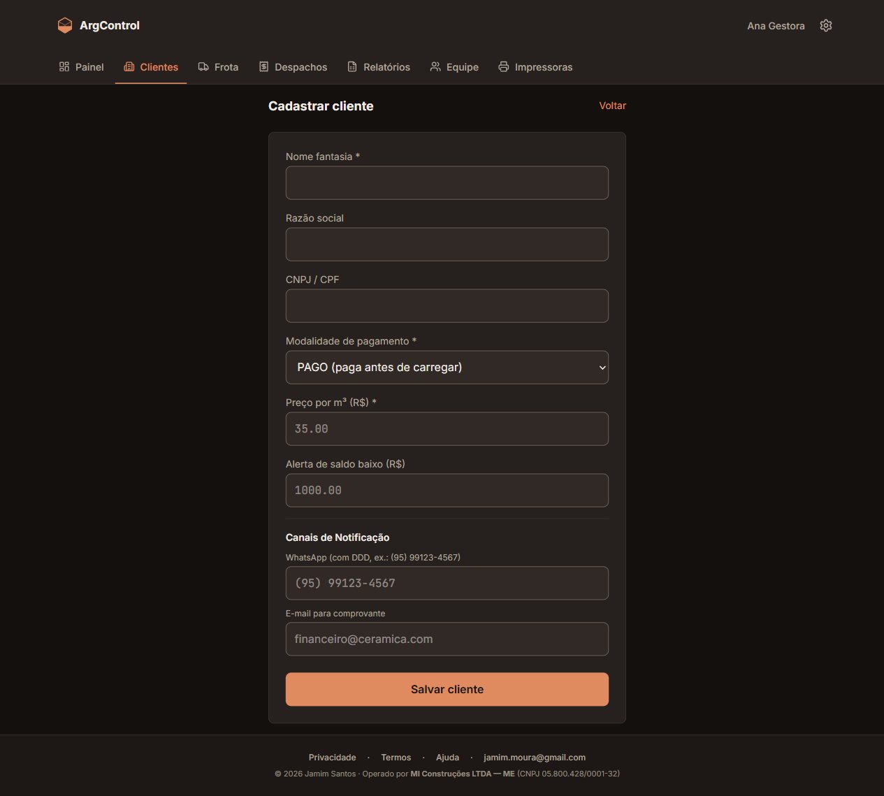Select the Clientes tab label
The width and height of the screenshot is (884, 796).
point(159,67)
